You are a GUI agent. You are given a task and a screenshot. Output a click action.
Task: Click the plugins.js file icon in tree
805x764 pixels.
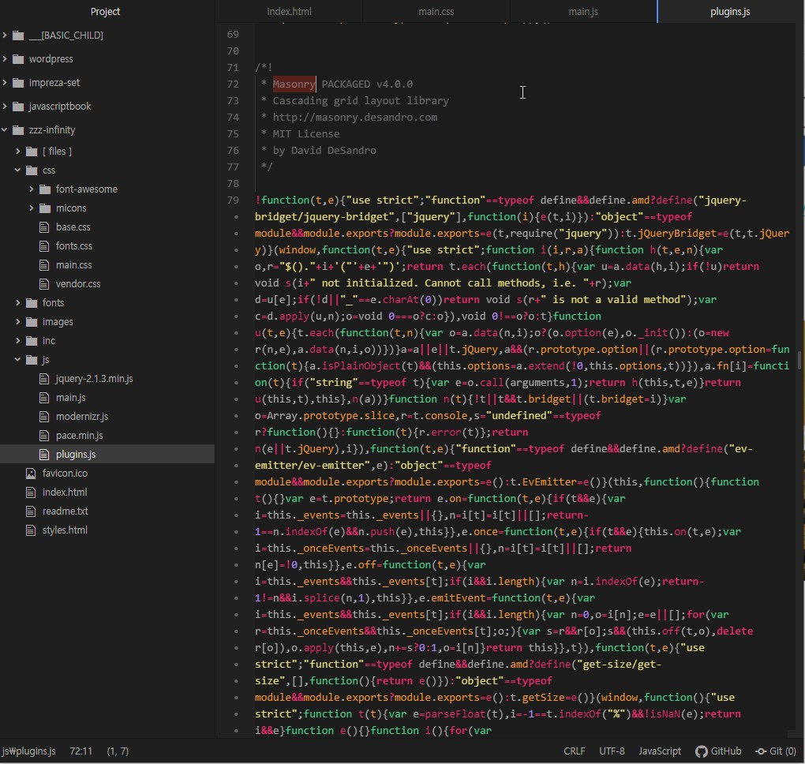[x=45, y=455]
